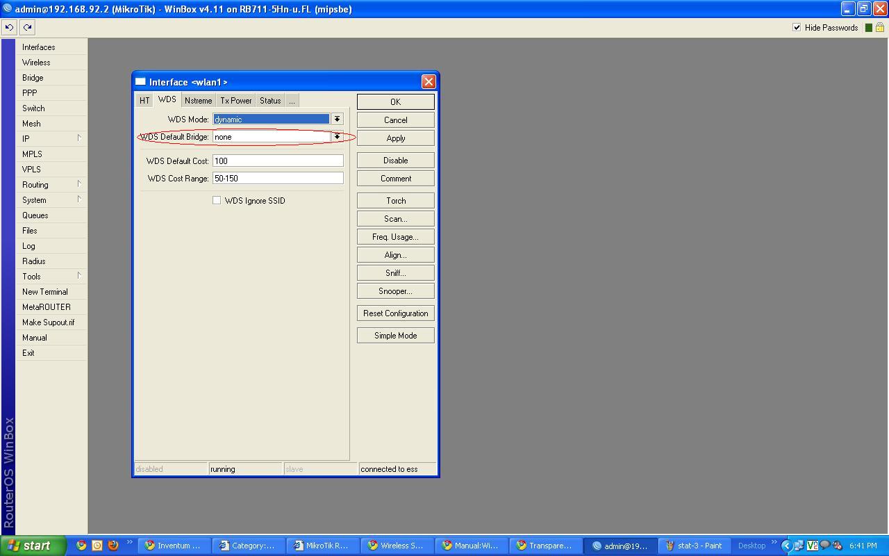Image resolution: width=889 pixels, height=556 pixels.
Task: Click the WinBox undo arrow icon
Action: [x=9, y=28]
